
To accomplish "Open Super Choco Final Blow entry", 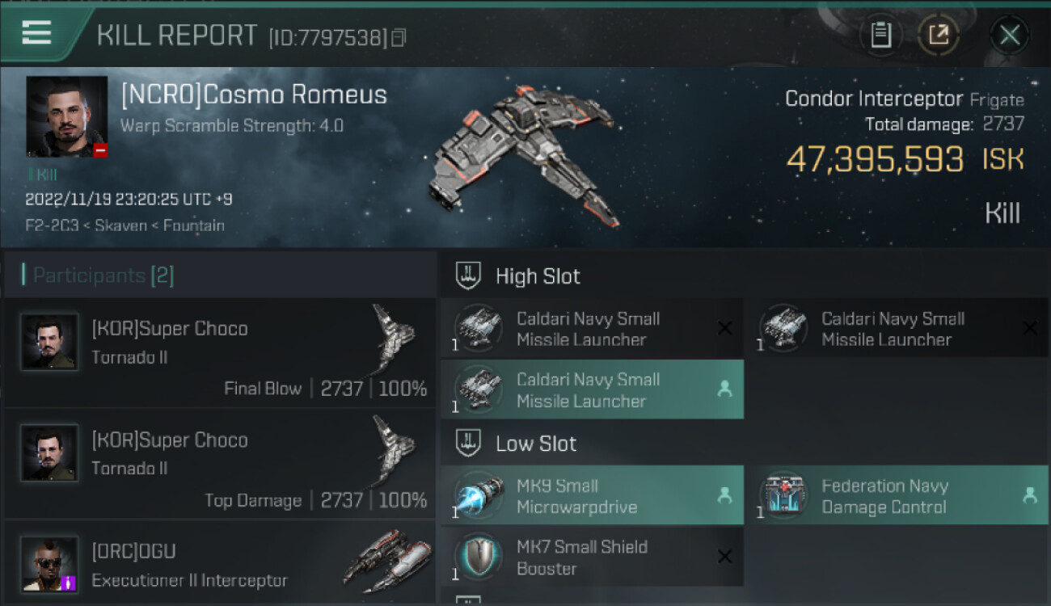I will click(218, 352).
